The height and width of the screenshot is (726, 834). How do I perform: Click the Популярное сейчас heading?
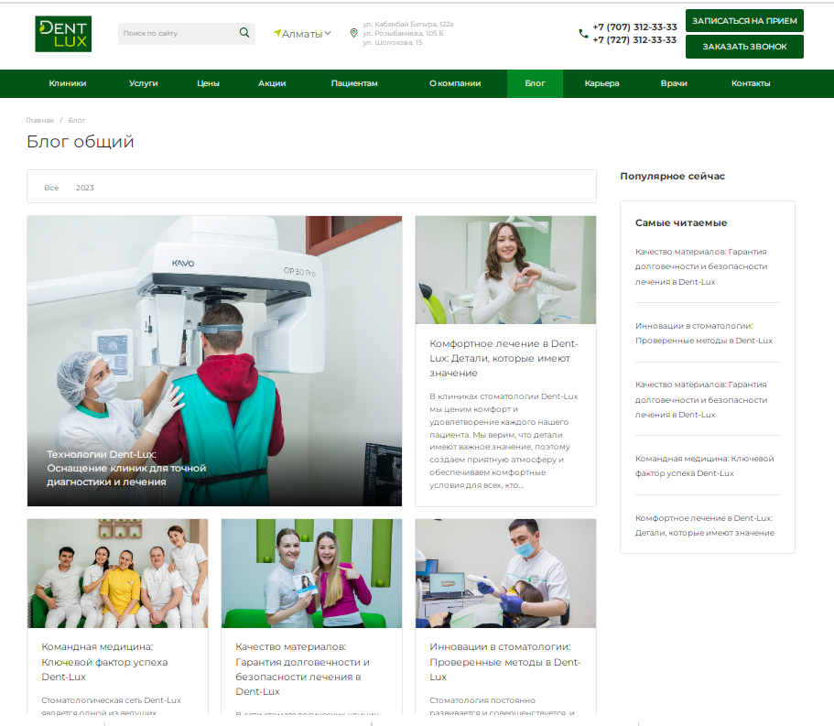point(672,176)
